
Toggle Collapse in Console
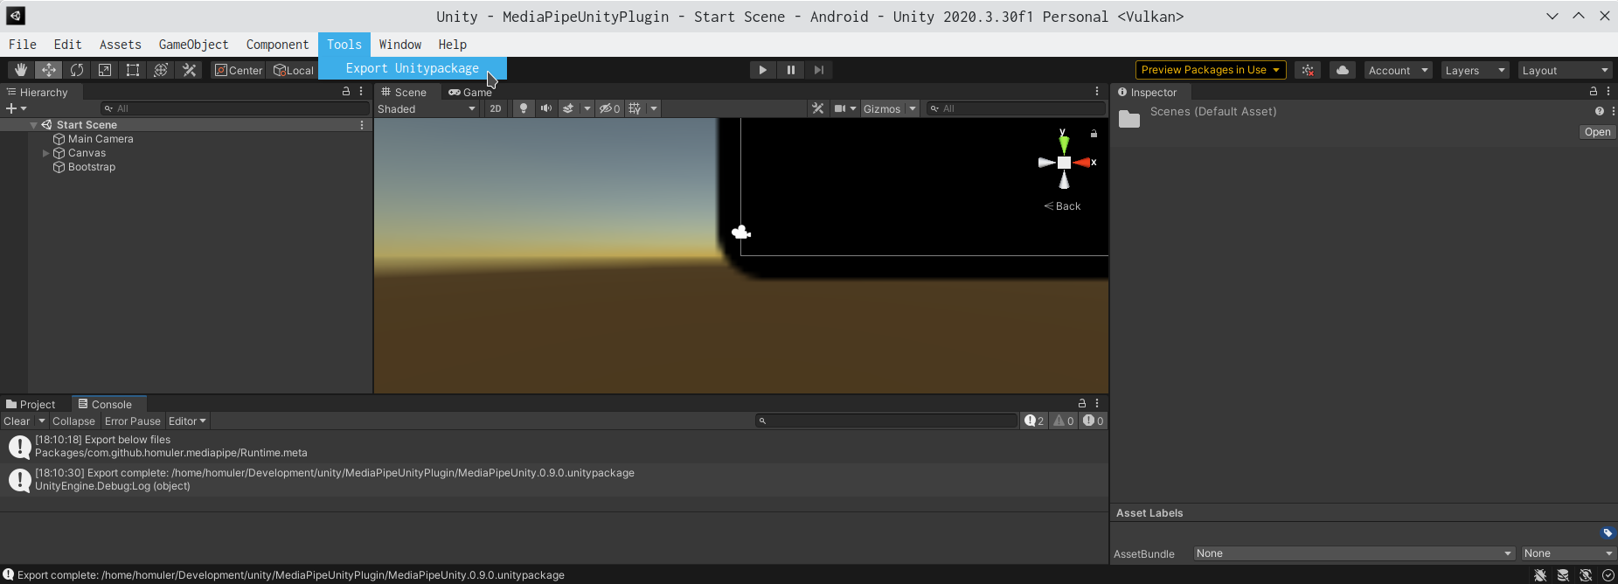pyautogui.click(x=73, y=421)
